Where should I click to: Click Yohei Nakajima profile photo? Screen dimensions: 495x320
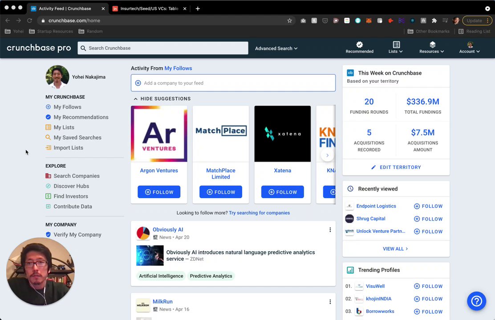pyautogui.click(x=57, y=76)
